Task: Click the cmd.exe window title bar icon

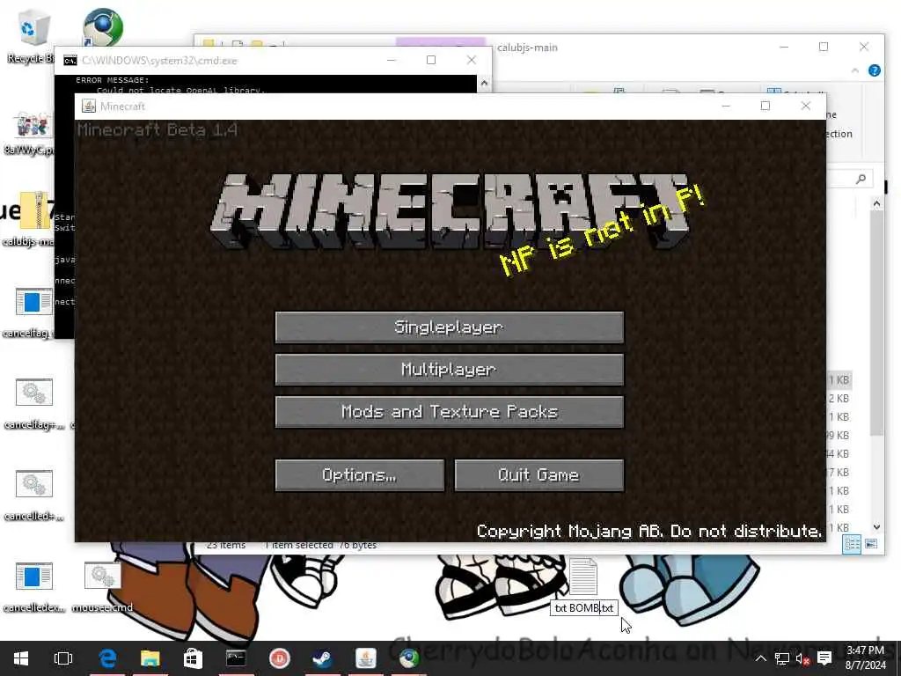Action: [70, 61]
